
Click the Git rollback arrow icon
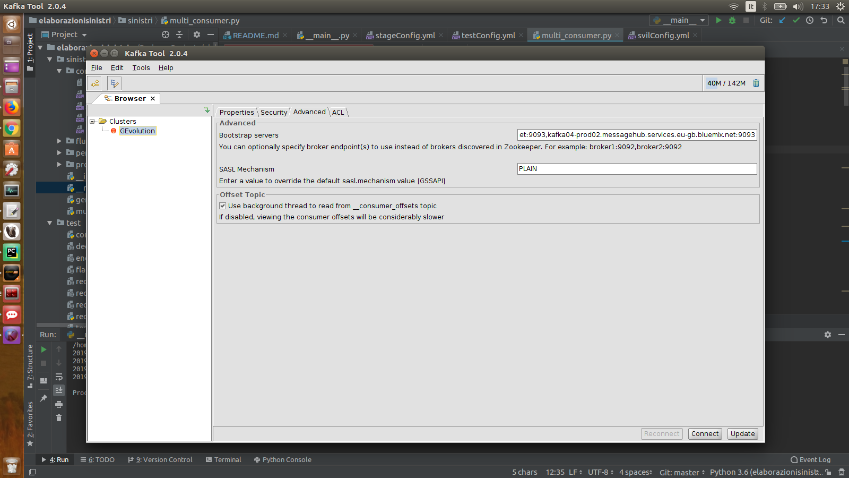click(824, 20)
